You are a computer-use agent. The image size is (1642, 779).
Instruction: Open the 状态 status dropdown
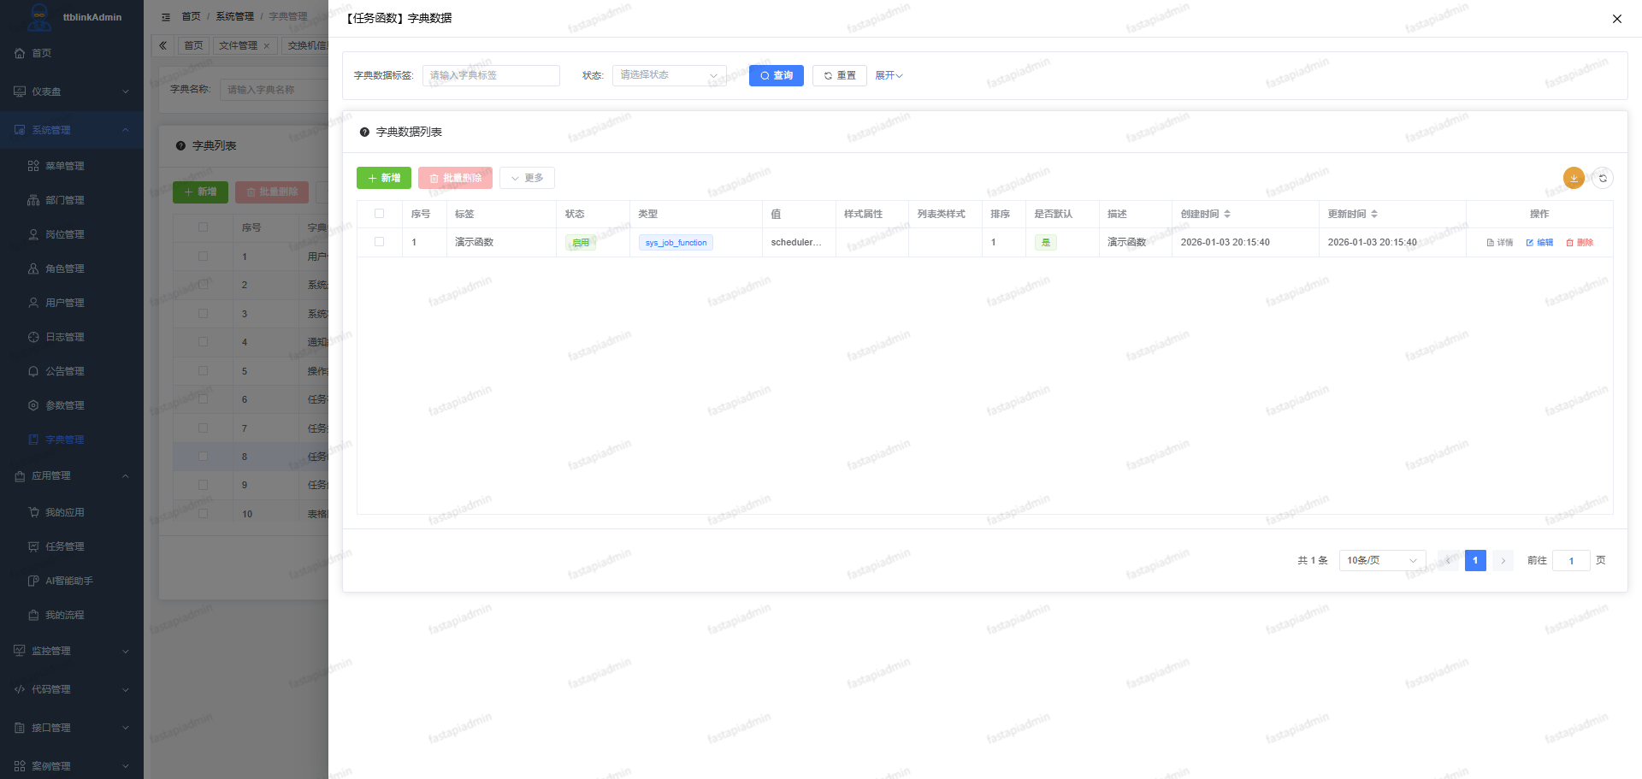coord(669,75)
